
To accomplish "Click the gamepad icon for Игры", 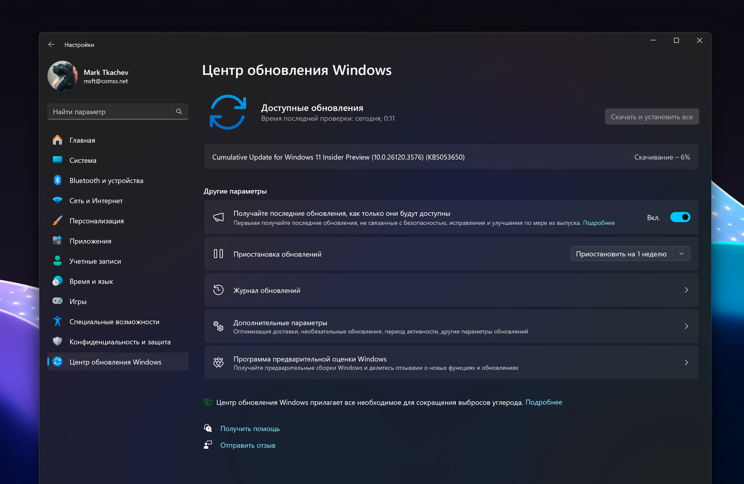I will pyautogui.click(x=58, y=301).
